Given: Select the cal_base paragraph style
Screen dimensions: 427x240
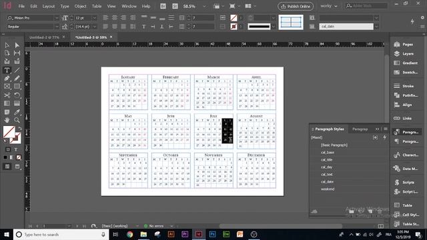Looking at the screenshot, I should [327, 153].
